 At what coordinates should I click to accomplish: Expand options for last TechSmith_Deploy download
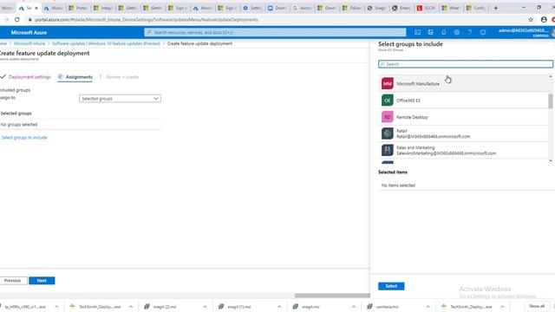[x=502, y=307]
